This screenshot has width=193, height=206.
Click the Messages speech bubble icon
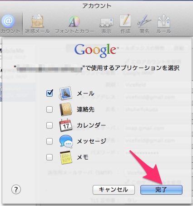pyautogui.click(x=66, y=141)
